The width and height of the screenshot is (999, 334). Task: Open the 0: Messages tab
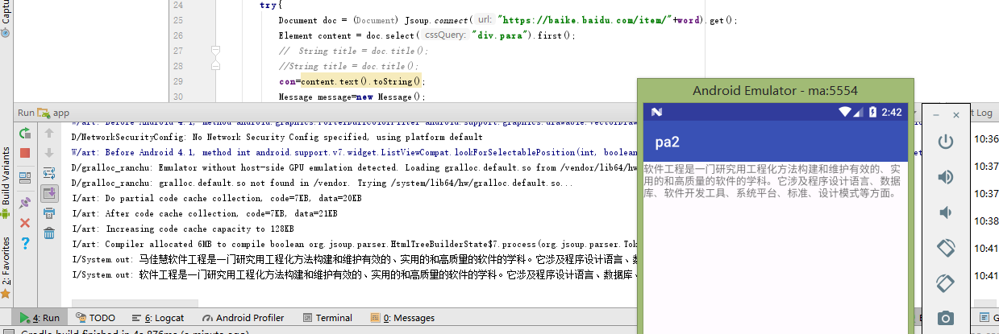pyautogui.click(x=402, y=318)
